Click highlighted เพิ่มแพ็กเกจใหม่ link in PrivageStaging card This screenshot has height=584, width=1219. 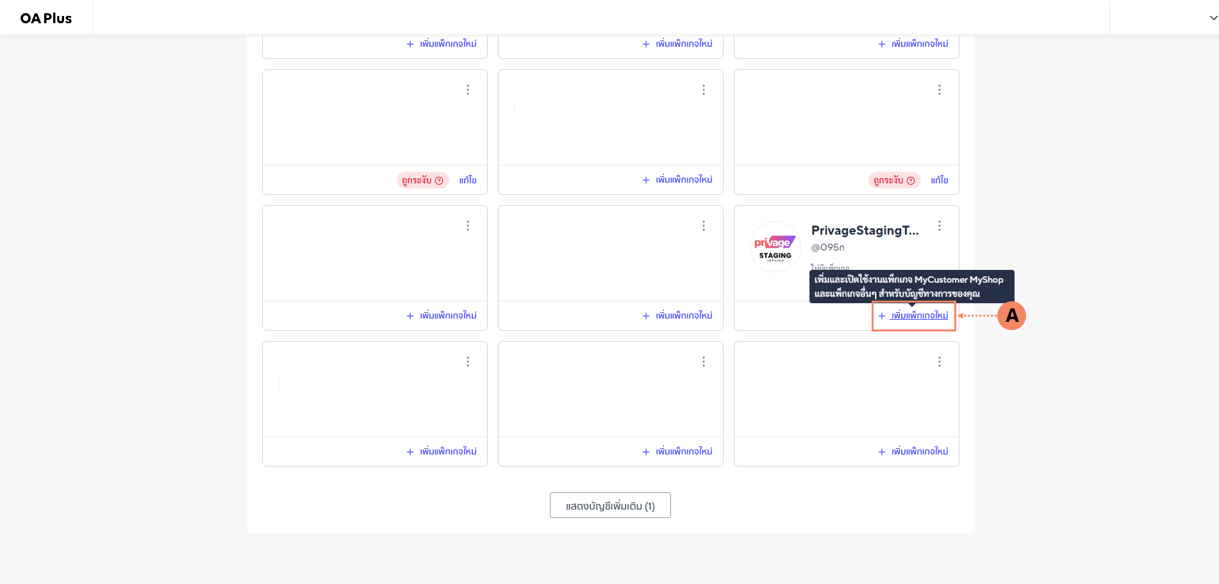[x=919, y=315]
